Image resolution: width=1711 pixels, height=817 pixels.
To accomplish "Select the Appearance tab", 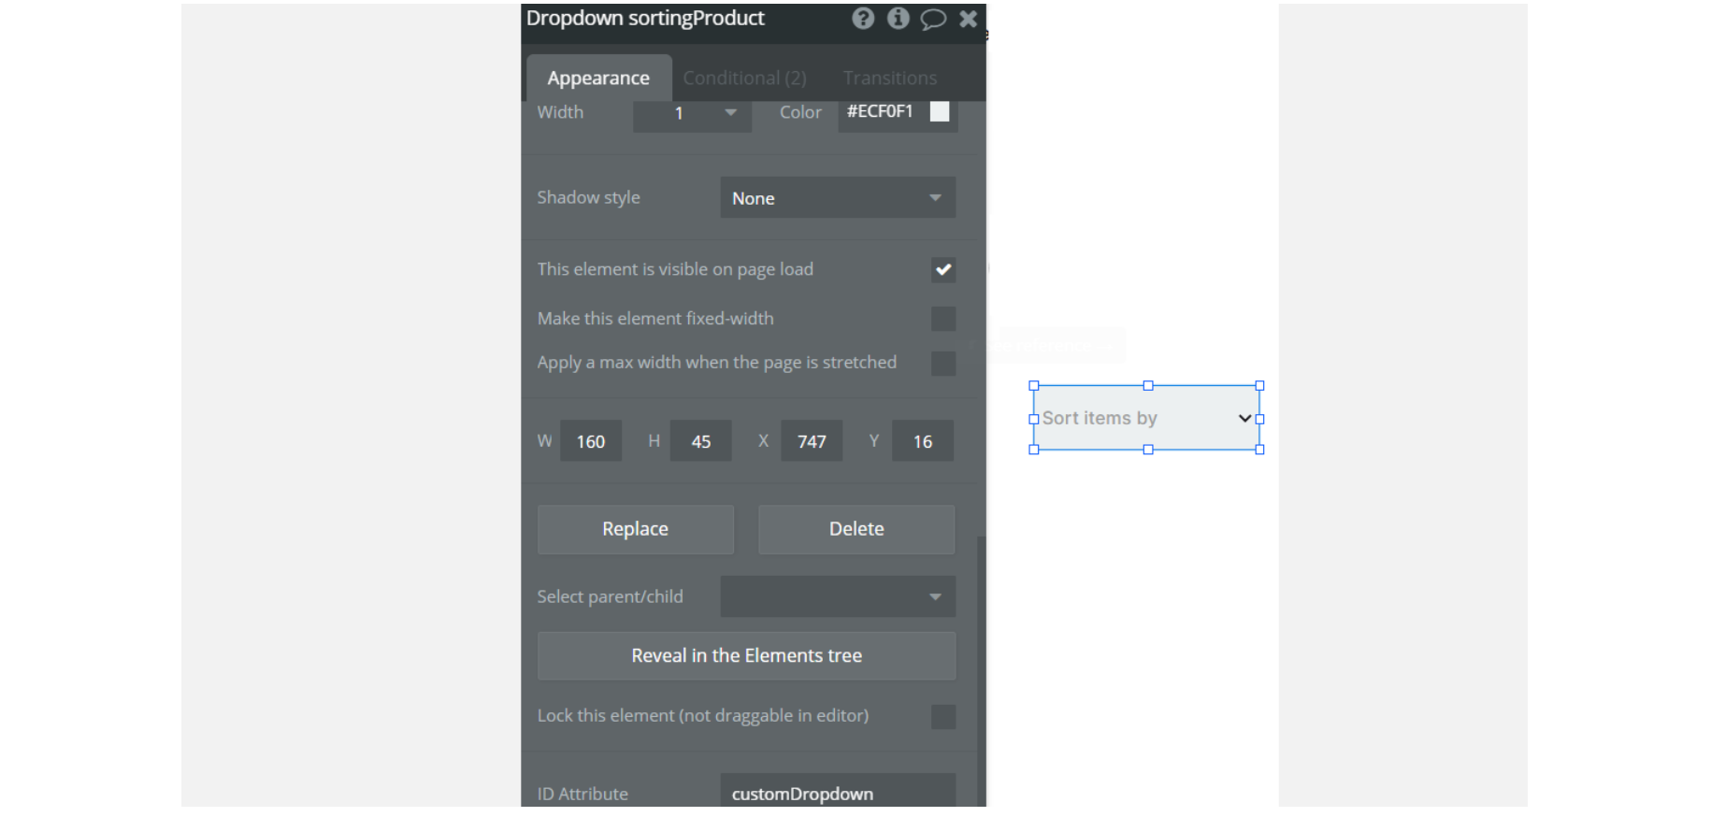I will 598,78.
